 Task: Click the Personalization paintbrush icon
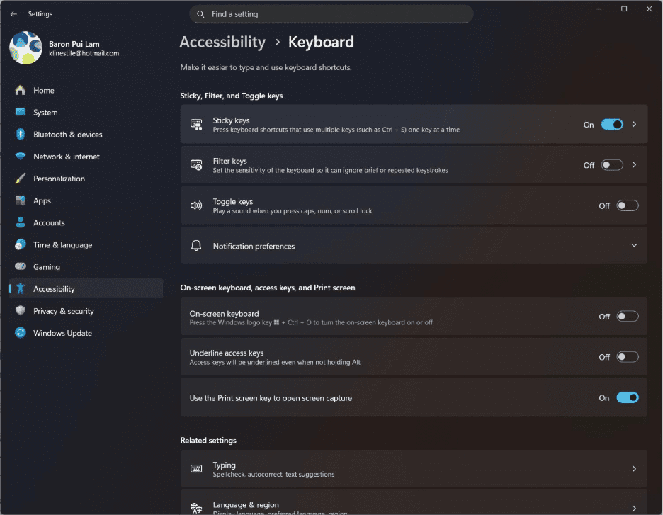pyautogui.click(x=21, y=178)
